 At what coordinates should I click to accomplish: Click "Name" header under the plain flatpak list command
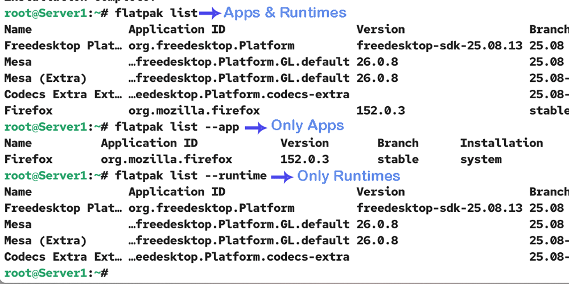point(18,30)
